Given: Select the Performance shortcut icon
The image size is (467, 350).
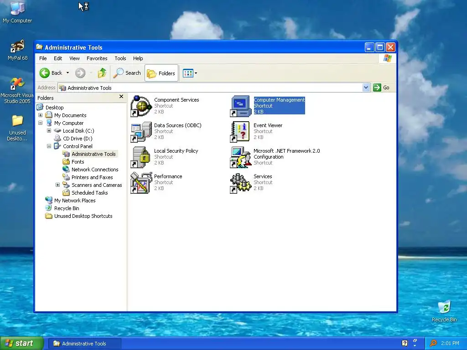Looking at the screenshot, I should [x=141, y=183].
